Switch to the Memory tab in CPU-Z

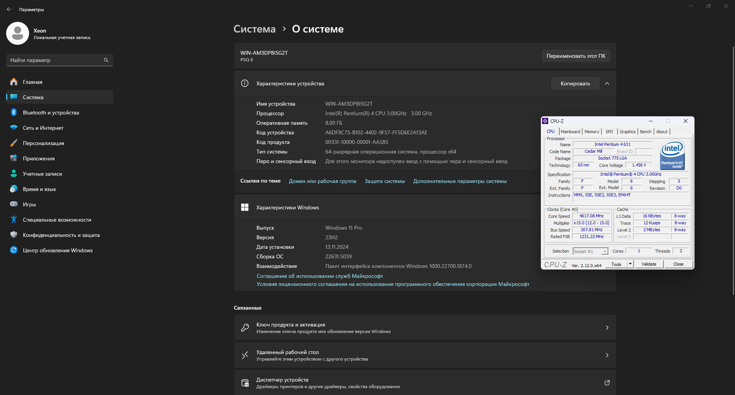pos(592,132)
